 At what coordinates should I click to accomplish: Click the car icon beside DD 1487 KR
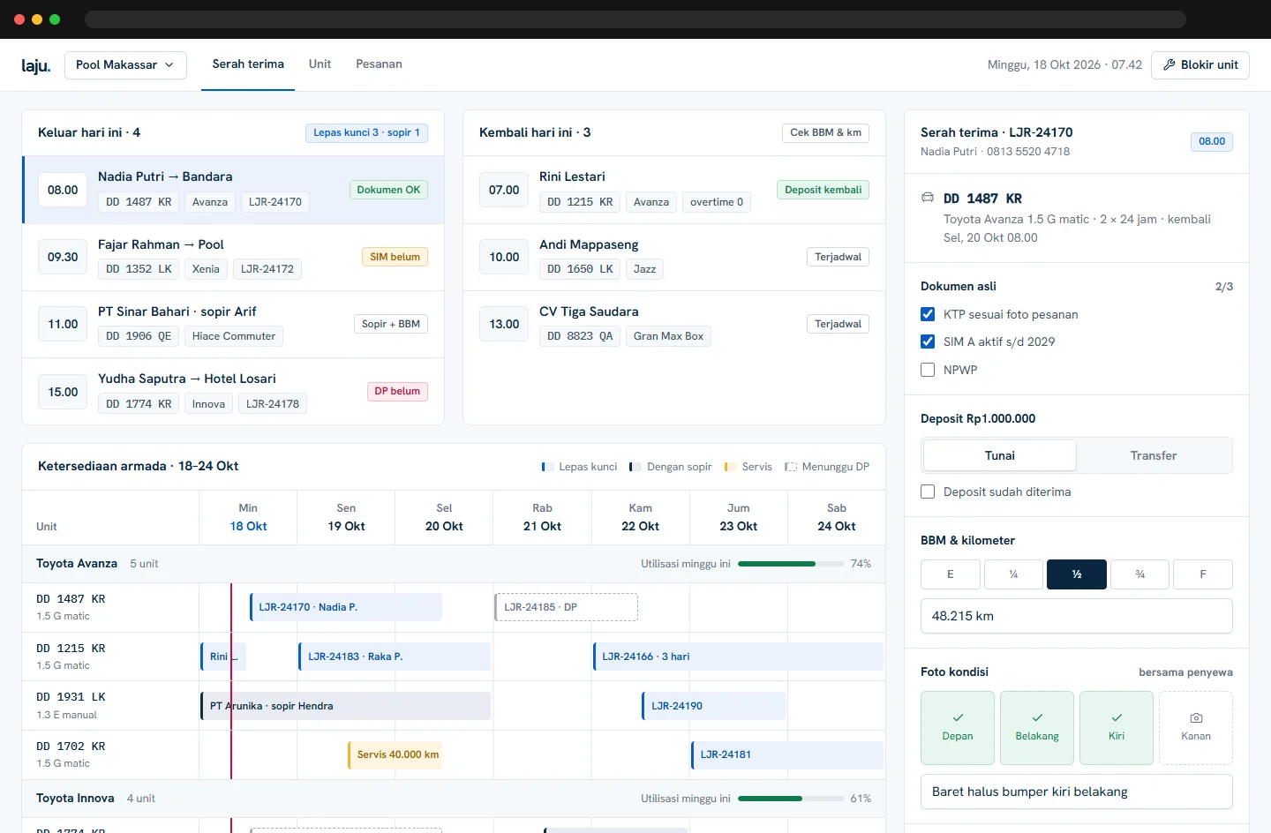928,198
